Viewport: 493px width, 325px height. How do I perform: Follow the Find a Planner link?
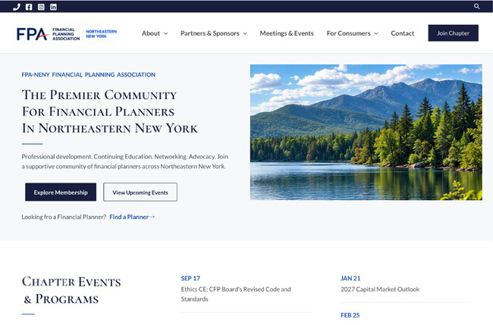[x=132, y=217]
